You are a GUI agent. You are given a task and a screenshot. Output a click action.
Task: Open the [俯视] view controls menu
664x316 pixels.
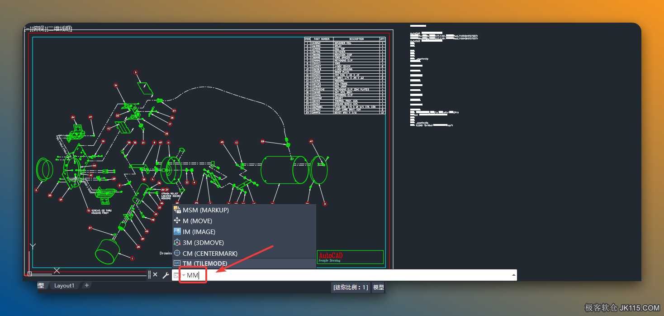coord(38,29)
